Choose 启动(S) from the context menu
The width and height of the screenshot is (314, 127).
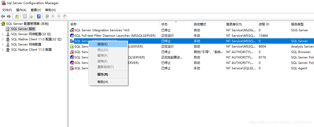tap(108, 44)
